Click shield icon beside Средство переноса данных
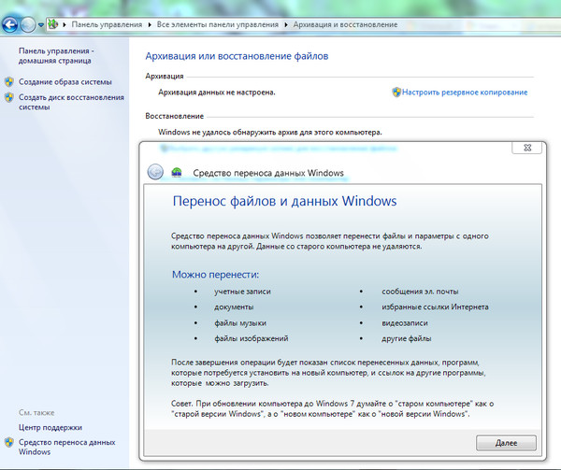This screenshot has width=561, height=470. click(x=9, y=443)
